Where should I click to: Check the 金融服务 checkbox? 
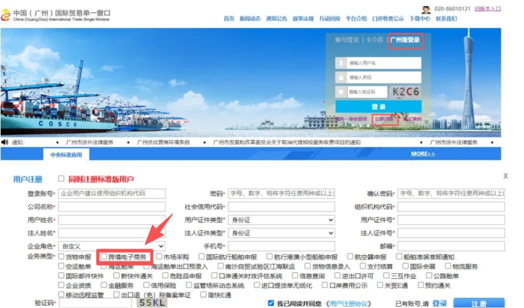click(104, 285)
